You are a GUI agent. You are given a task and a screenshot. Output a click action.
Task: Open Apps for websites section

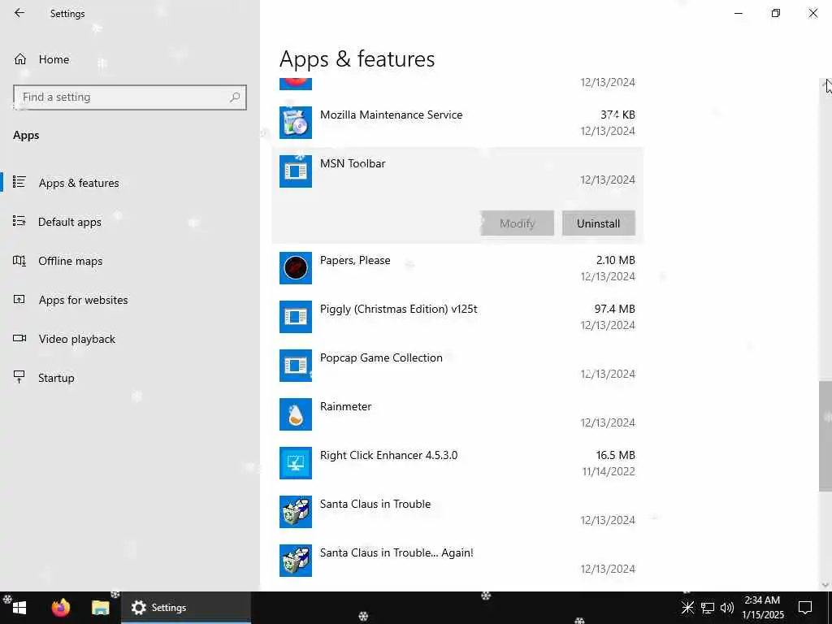tap(83, 300)
